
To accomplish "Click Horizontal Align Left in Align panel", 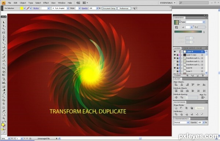I will point(176,84).
